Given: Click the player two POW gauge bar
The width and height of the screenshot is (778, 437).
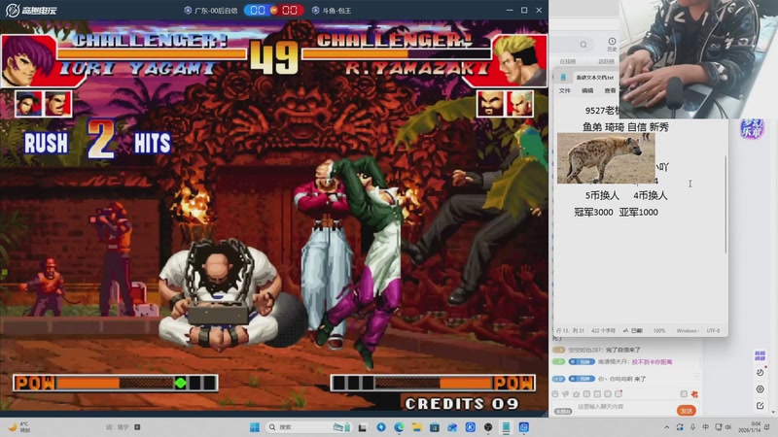Looking at the screenshot, I should pyautogui.click(x=433, y=383).
